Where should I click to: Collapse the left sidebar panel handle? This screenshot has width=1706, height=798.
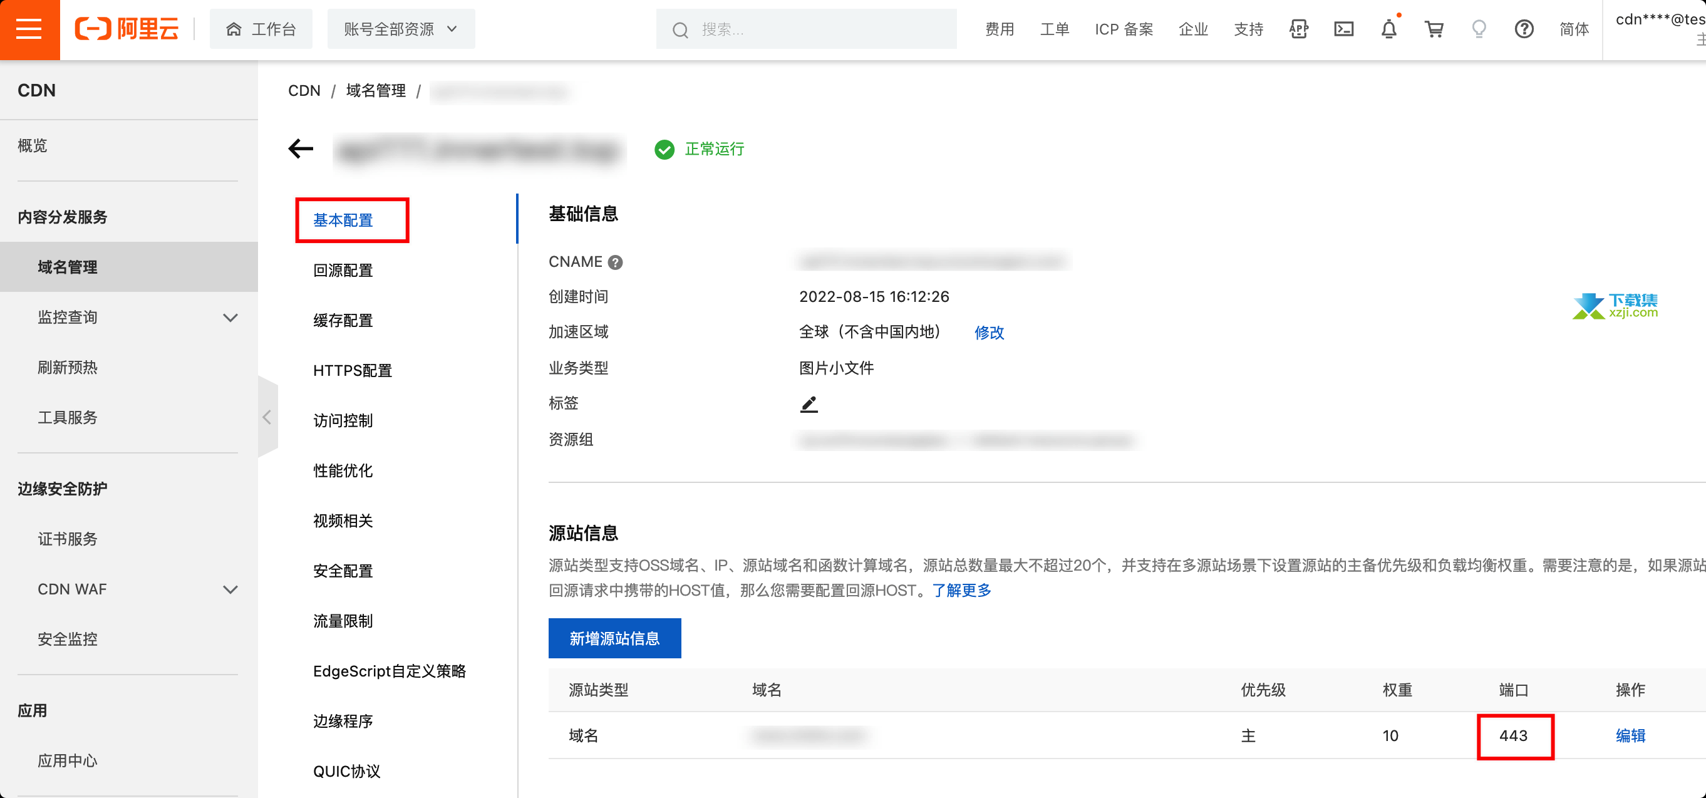267,417
